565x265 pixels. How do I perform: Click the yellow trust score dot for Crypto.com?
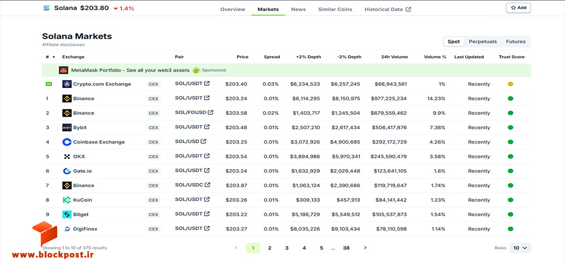(510, 84)
